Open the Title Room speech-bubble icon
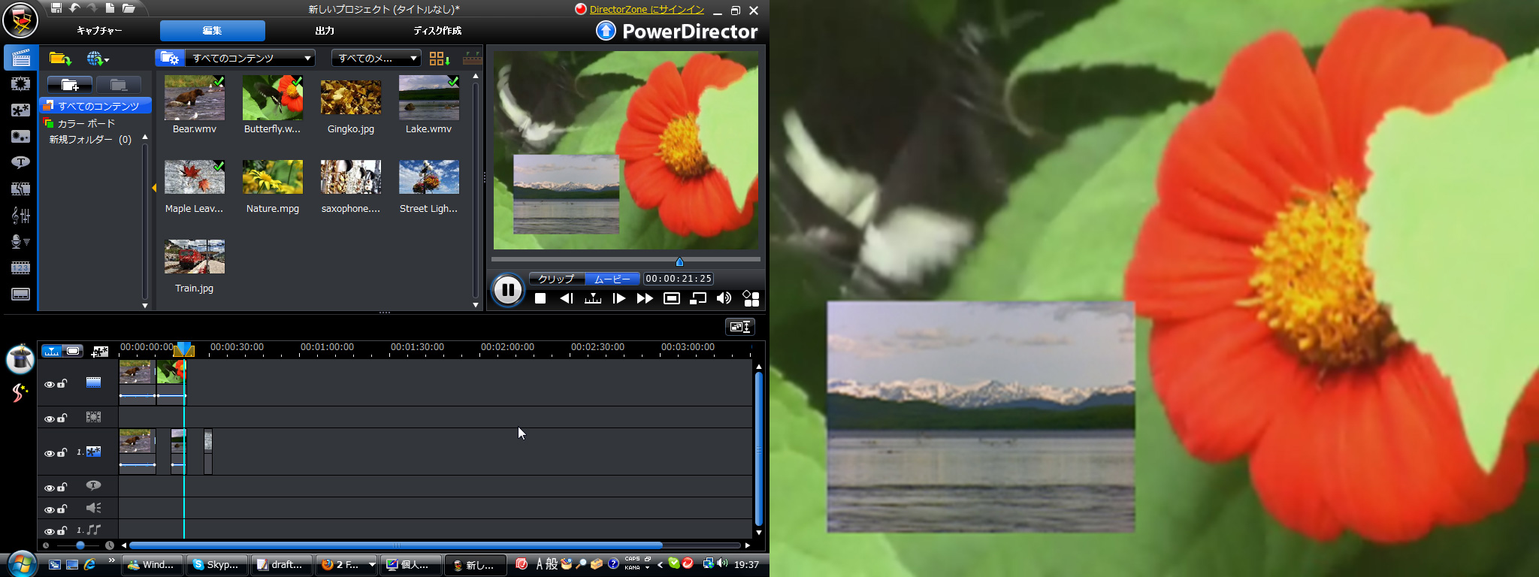 (x=21, y=162)
